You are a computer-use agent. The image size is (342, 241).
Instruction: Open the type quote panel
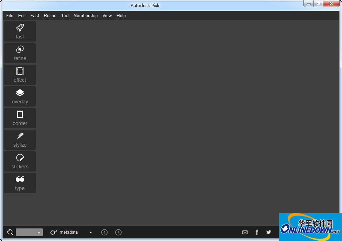tap(20, 183)
